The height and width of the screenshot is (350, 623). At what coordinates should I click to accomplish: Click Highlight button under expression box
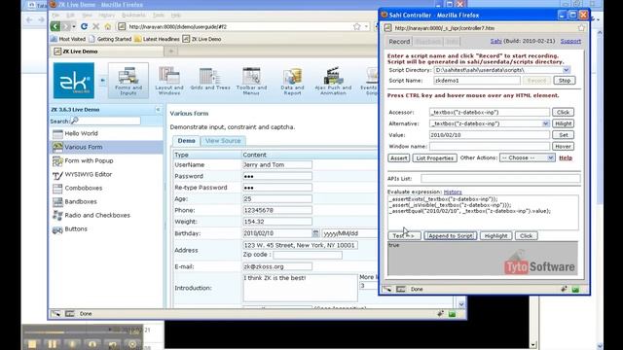click(x=495, y=236)
